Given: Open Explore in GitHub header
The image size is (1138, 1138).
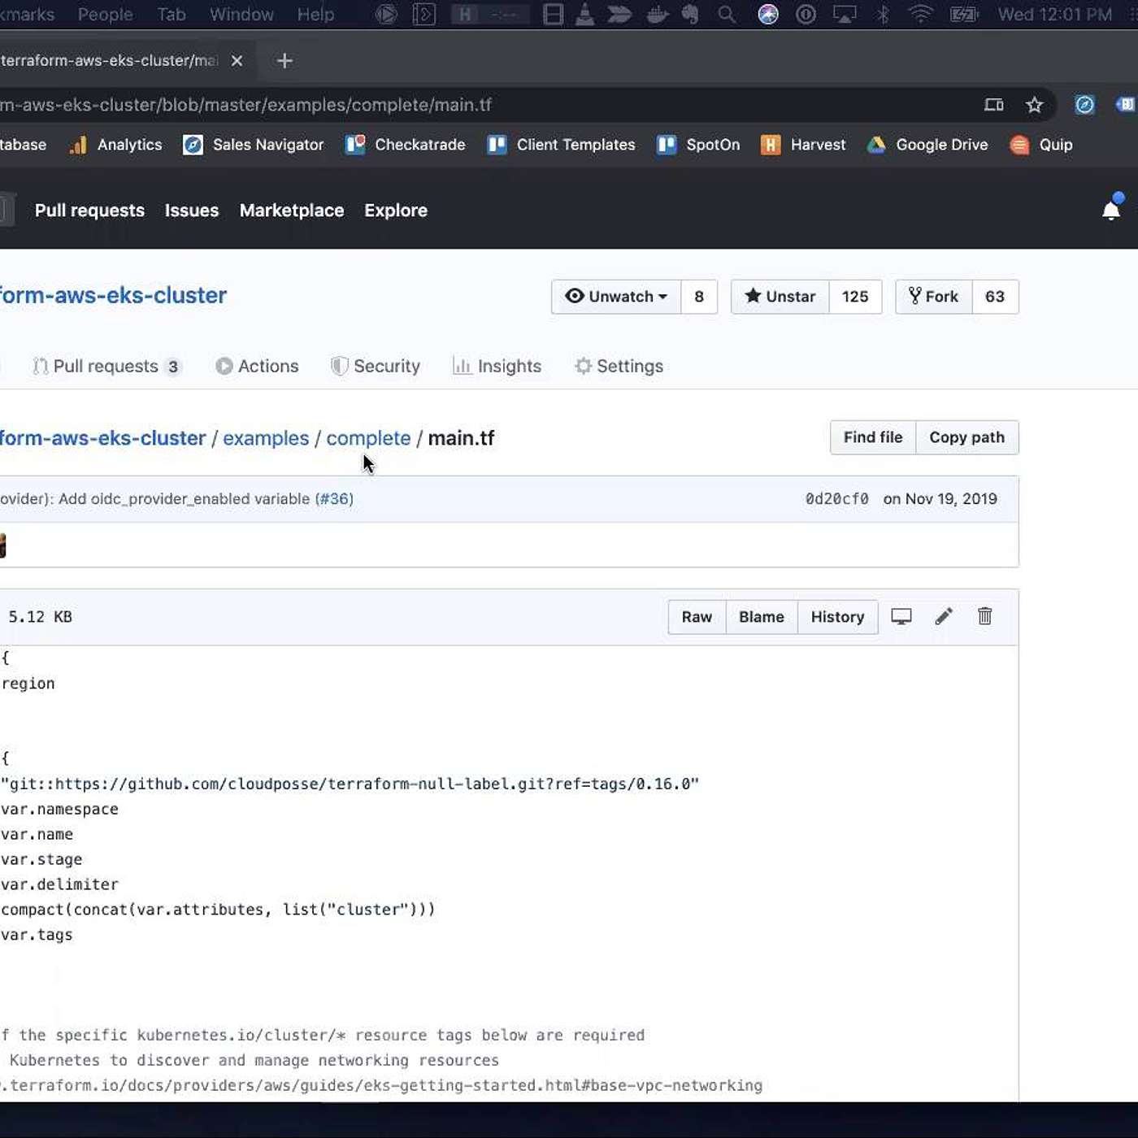Looking at the screenshot, I should pyautogui.click(x=396, y=211).
